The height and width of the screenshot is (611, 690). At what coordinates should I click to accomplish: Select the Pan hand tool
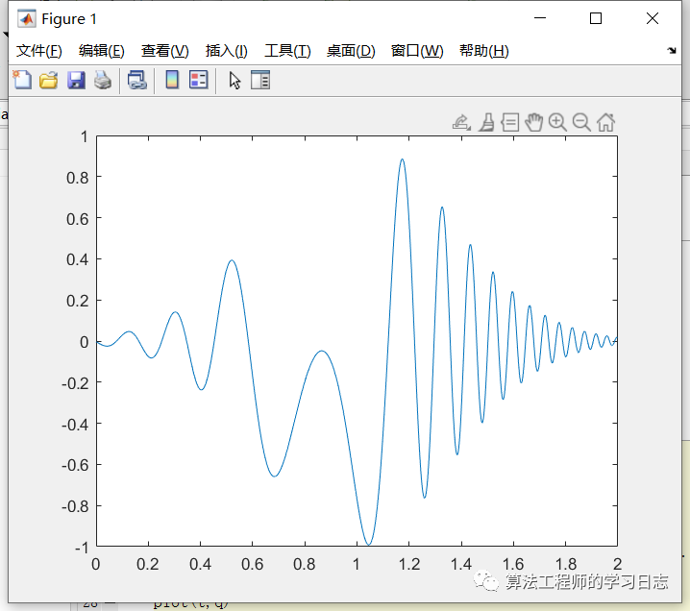point(533,122)
